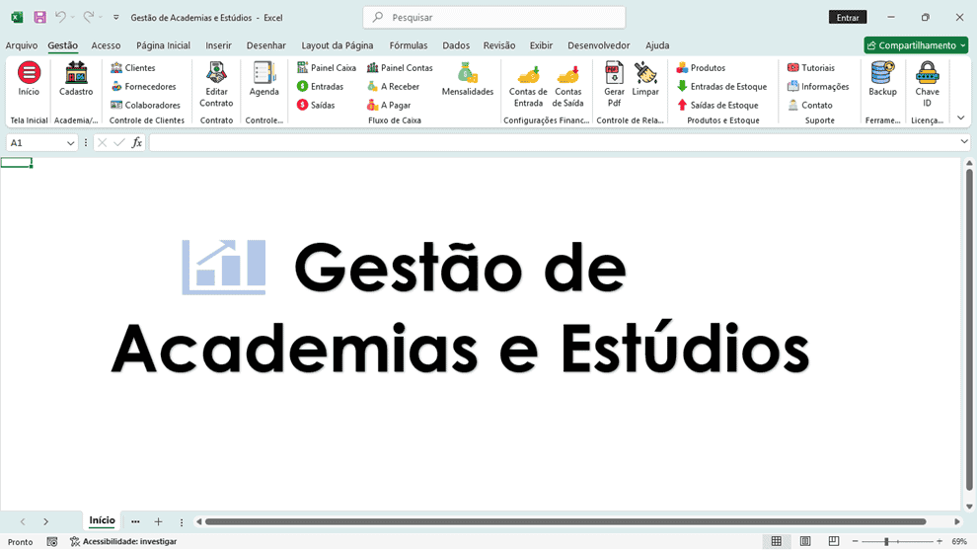Expand the formula bar
This screenshot has height=550, width=978.
pos(964,142)
